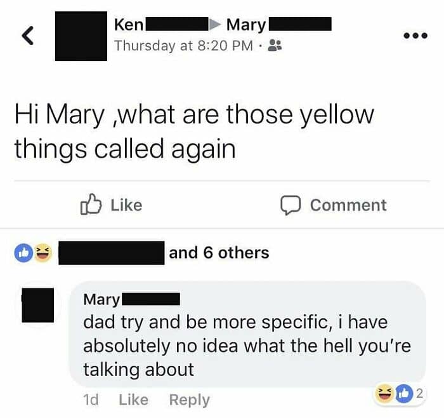Click the blue like reaction icon beside names
The height and width of the screenshot is (418, 444).
point(23,253)
